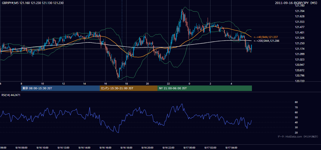Click price axis value 121.174
This screenshot has width=321, height=150.
point(299,49)
